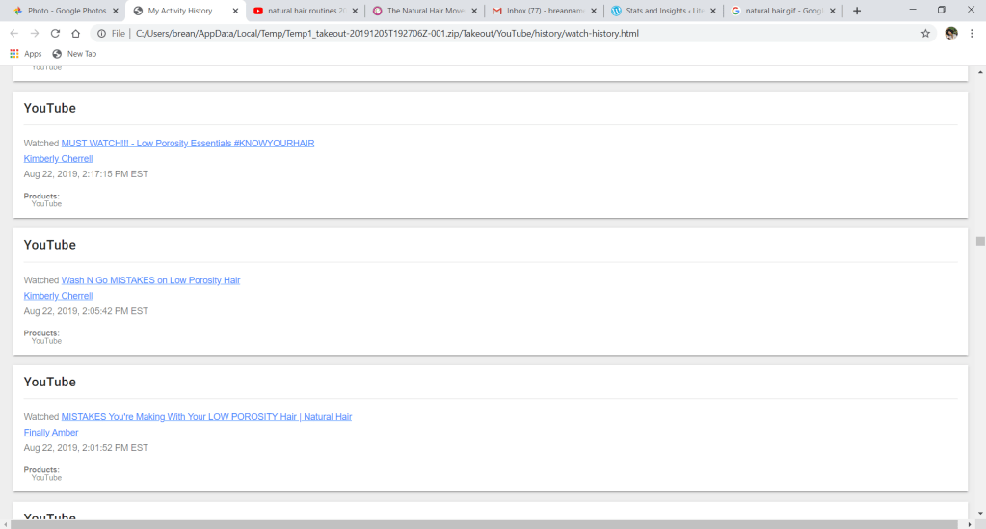
Task: Open Wash N Go MISTAKES video link
Action: coord(150,280)
